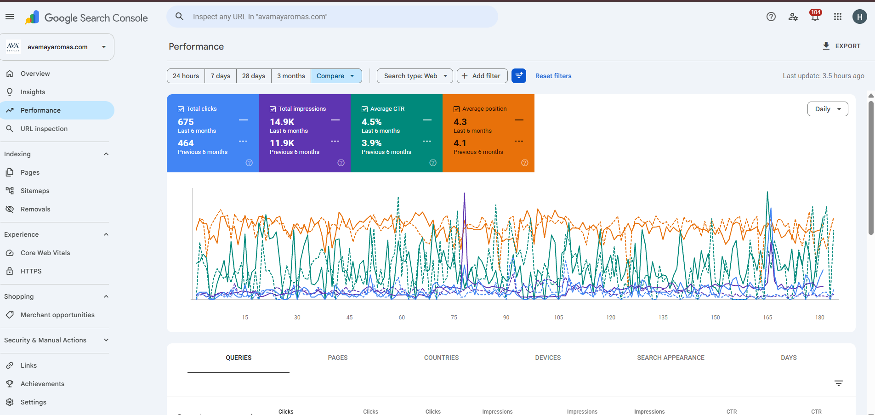Click the Links icon in sidebar
This screenshot has width=875, height=415.
click(x=10, y=365)
